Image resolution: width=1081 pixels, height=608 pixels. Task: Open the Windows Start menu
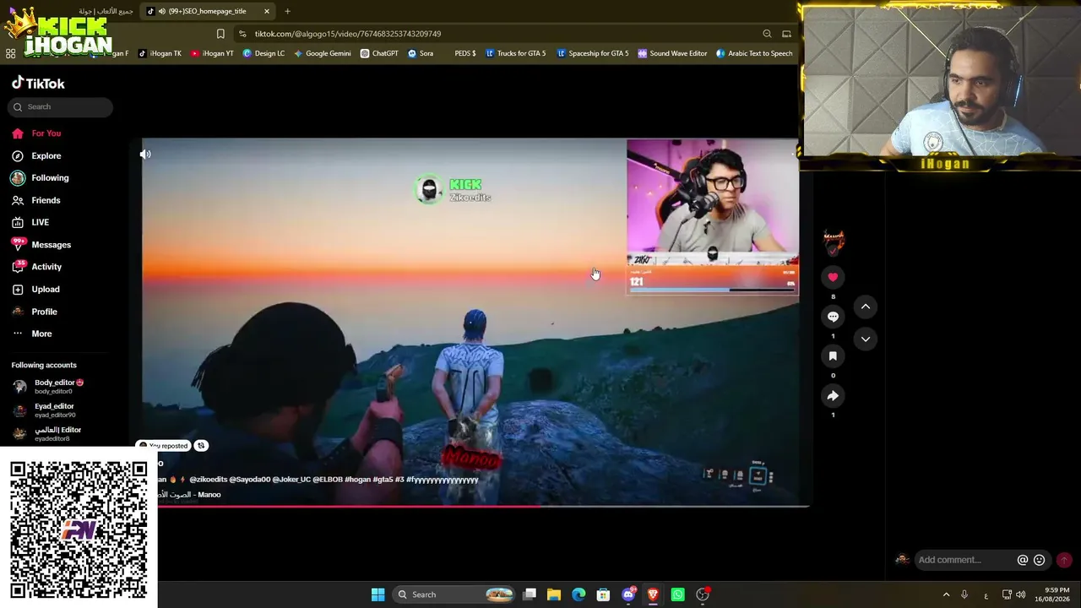[378, 594]
